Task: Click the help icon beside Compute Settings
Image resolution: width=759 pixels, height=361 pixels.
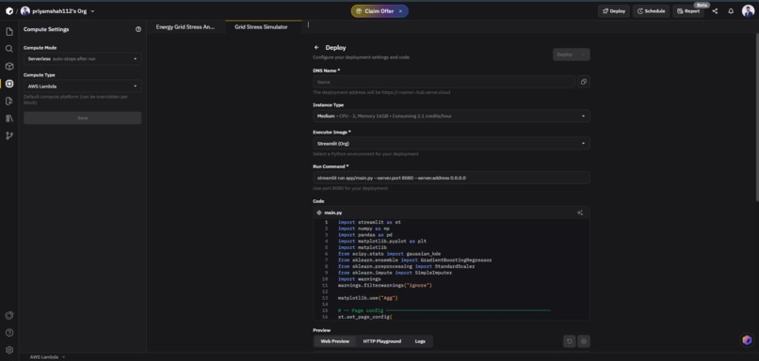Action: tap(138, 29)
